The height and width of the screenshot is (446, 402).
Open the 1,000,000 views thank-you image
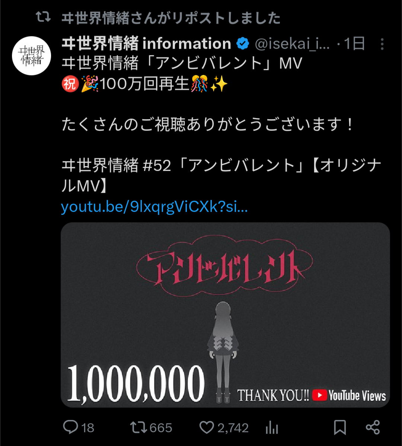pos(225,315)
